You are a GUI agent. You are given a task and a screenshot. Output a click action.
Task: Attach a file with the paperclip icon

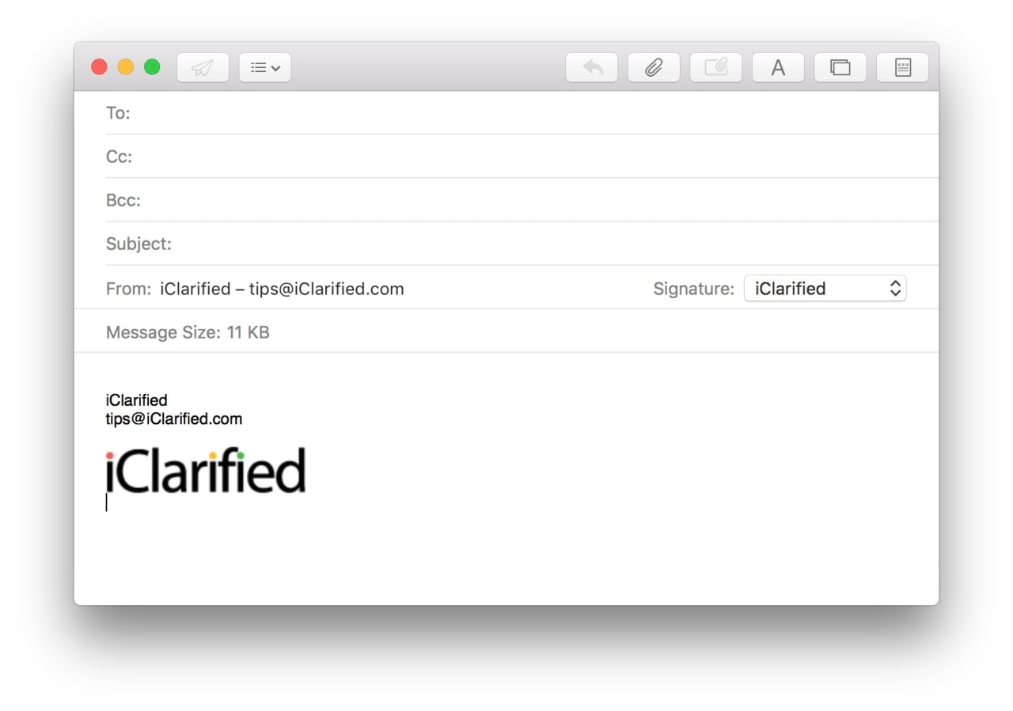point(654,68)
